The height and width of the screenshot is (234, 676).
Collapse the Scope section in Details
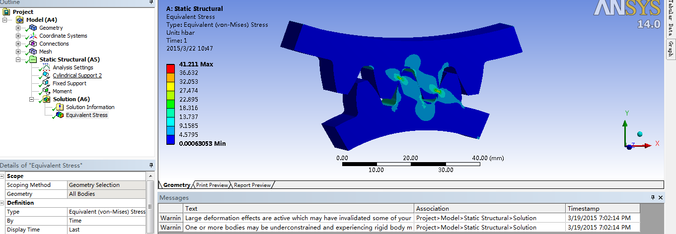click(3, 176)
